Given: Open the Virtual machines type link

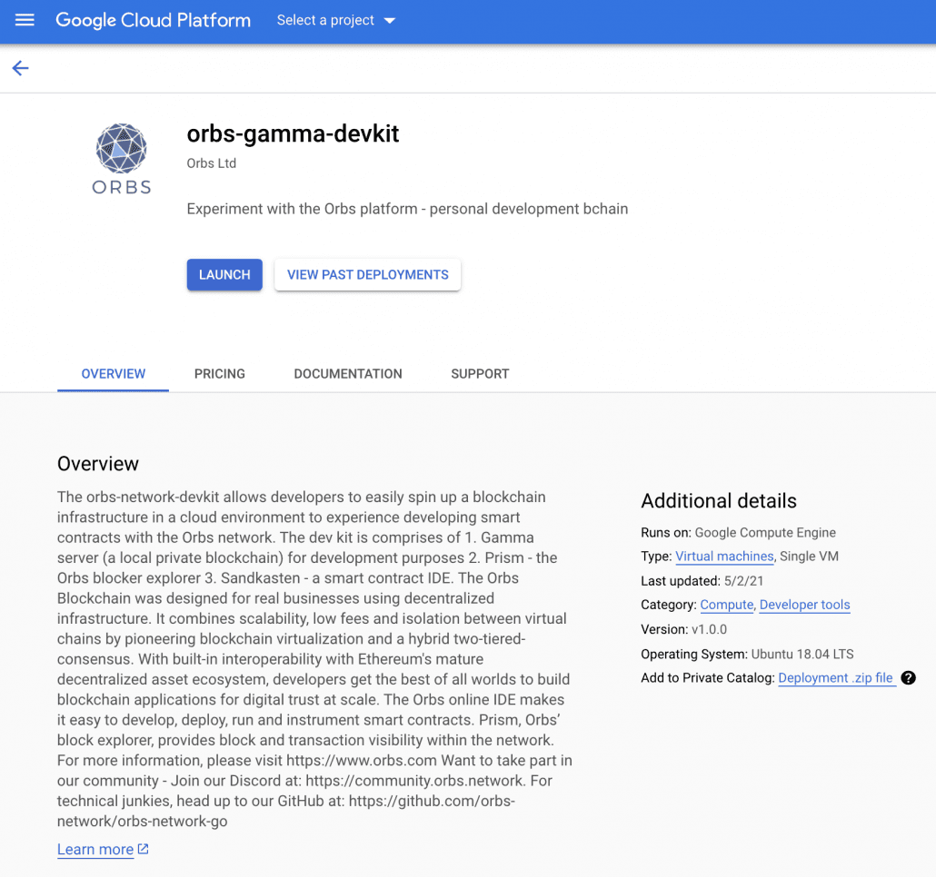Looking at the screenshot, I should click(724, 557).
